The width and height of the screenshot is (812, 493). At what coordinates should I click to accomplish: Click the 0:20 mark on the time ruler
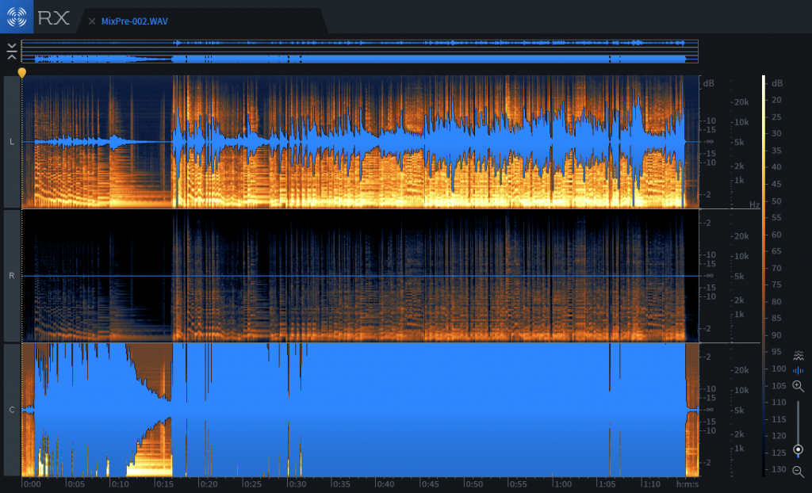(209, 484)
